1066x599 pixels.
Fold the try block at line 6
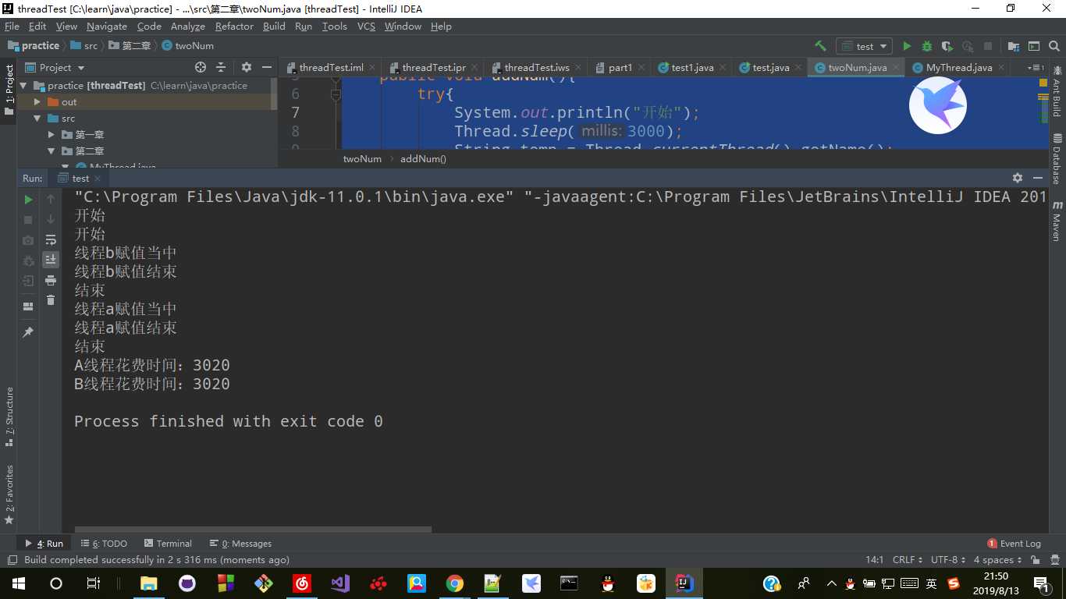336,94
